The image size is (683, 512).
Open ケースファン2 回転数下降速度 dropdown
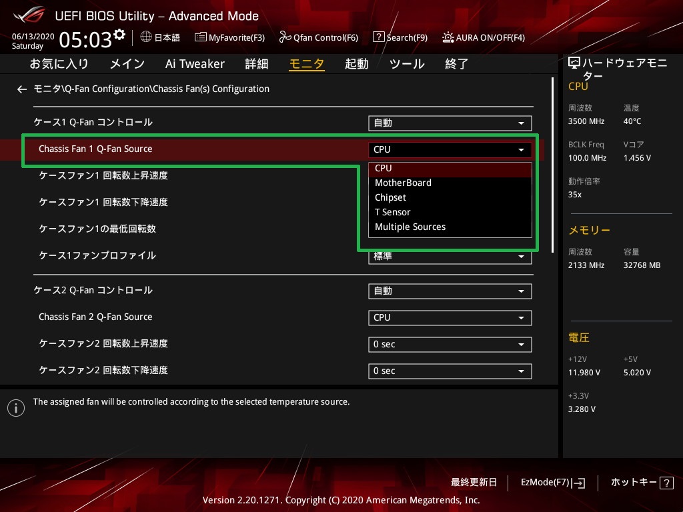(x=450, y=371)
